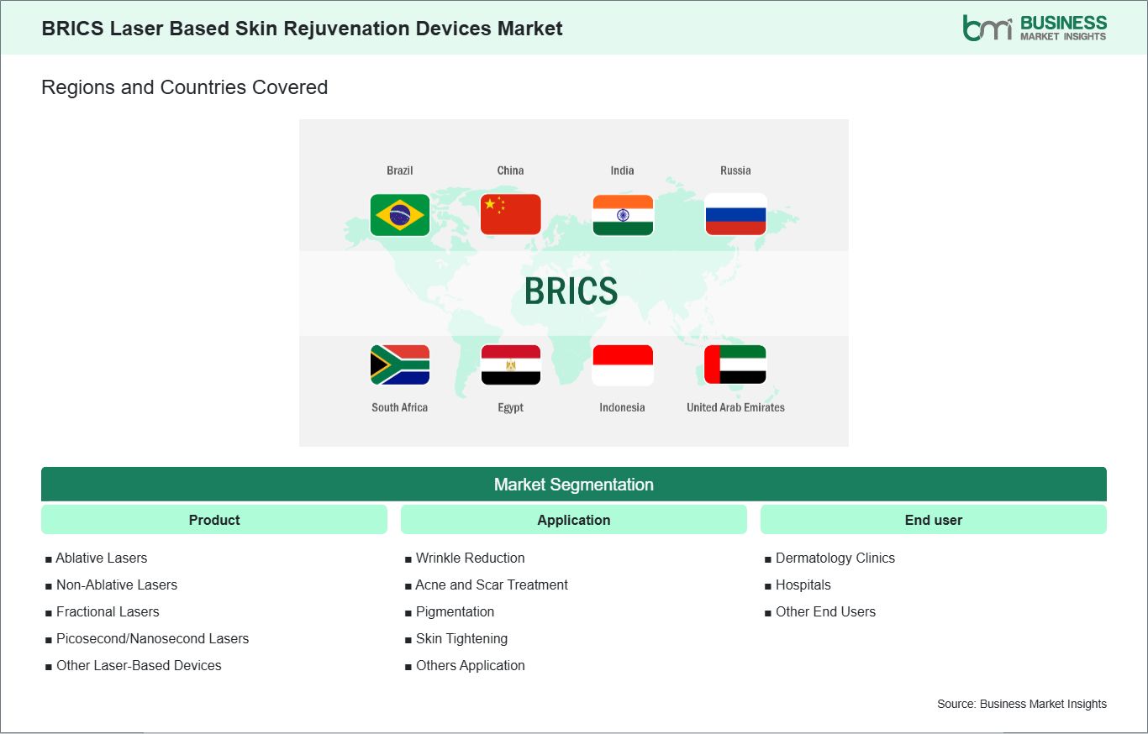Select the End user segment header
The width and height of the screenshot is (1148, 734).
click(934, 520)
